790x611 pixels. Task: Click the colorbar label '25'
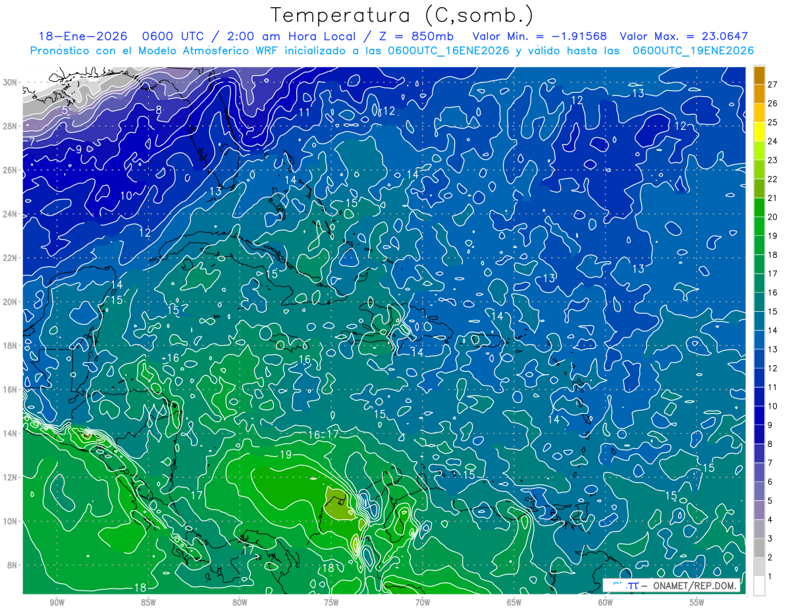click(x=773, y=123)
